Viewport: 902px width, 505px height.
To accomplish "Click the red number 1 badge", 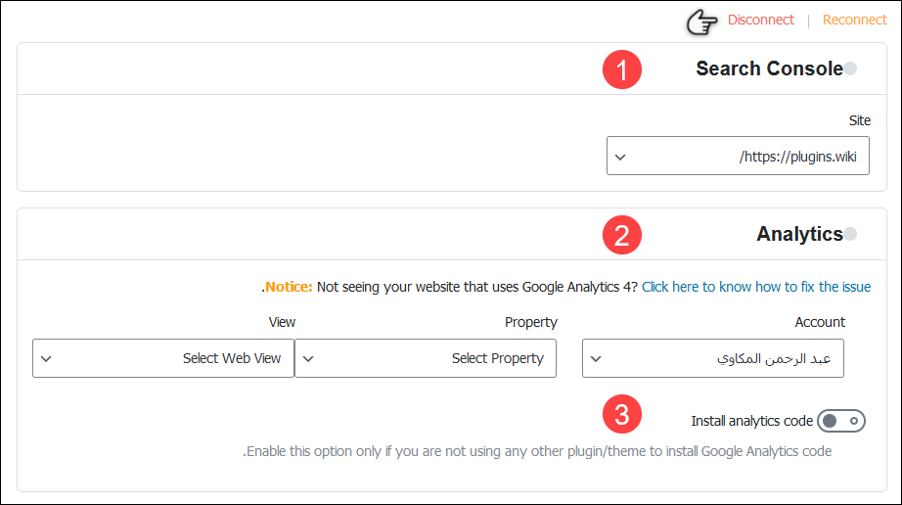I will pyautogui.click(x=621, y=69).
